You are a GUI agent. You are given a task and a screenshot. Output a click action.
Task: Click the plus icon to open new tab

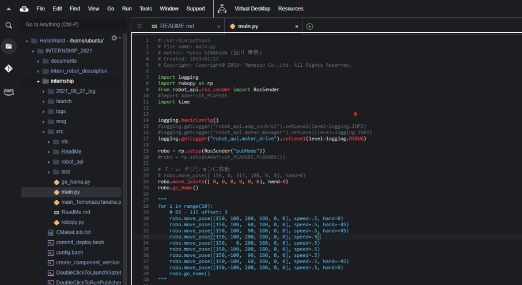pyautogui.click(x=309, y=26)
